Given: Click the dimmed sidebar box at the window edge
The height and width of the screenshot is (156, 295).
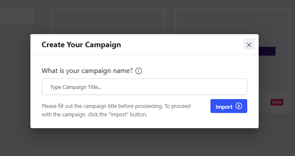Looking at the screenshot, I should point(17,16).
